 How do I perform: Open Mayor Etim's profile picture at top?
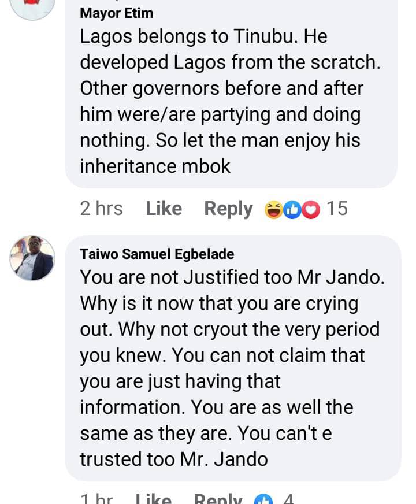pos(32,6)
